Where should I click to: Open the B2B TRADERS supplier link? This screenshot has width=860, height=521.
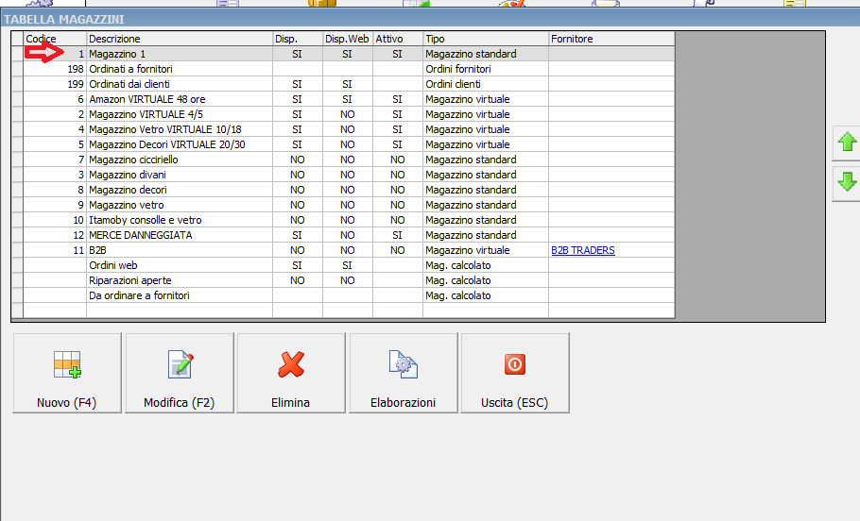coord(582,250)
